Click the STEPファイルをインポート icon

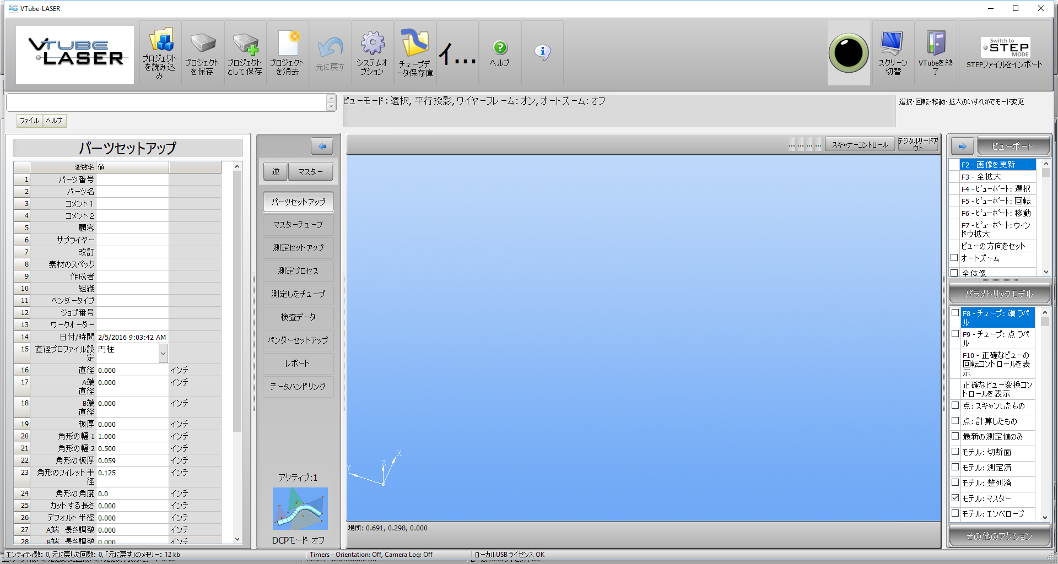pyautogui.click(x=1005, y=48)
